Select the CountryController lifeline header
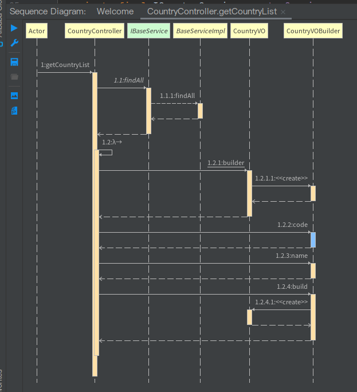Screen dimensions: 357x392 point(95,31)
